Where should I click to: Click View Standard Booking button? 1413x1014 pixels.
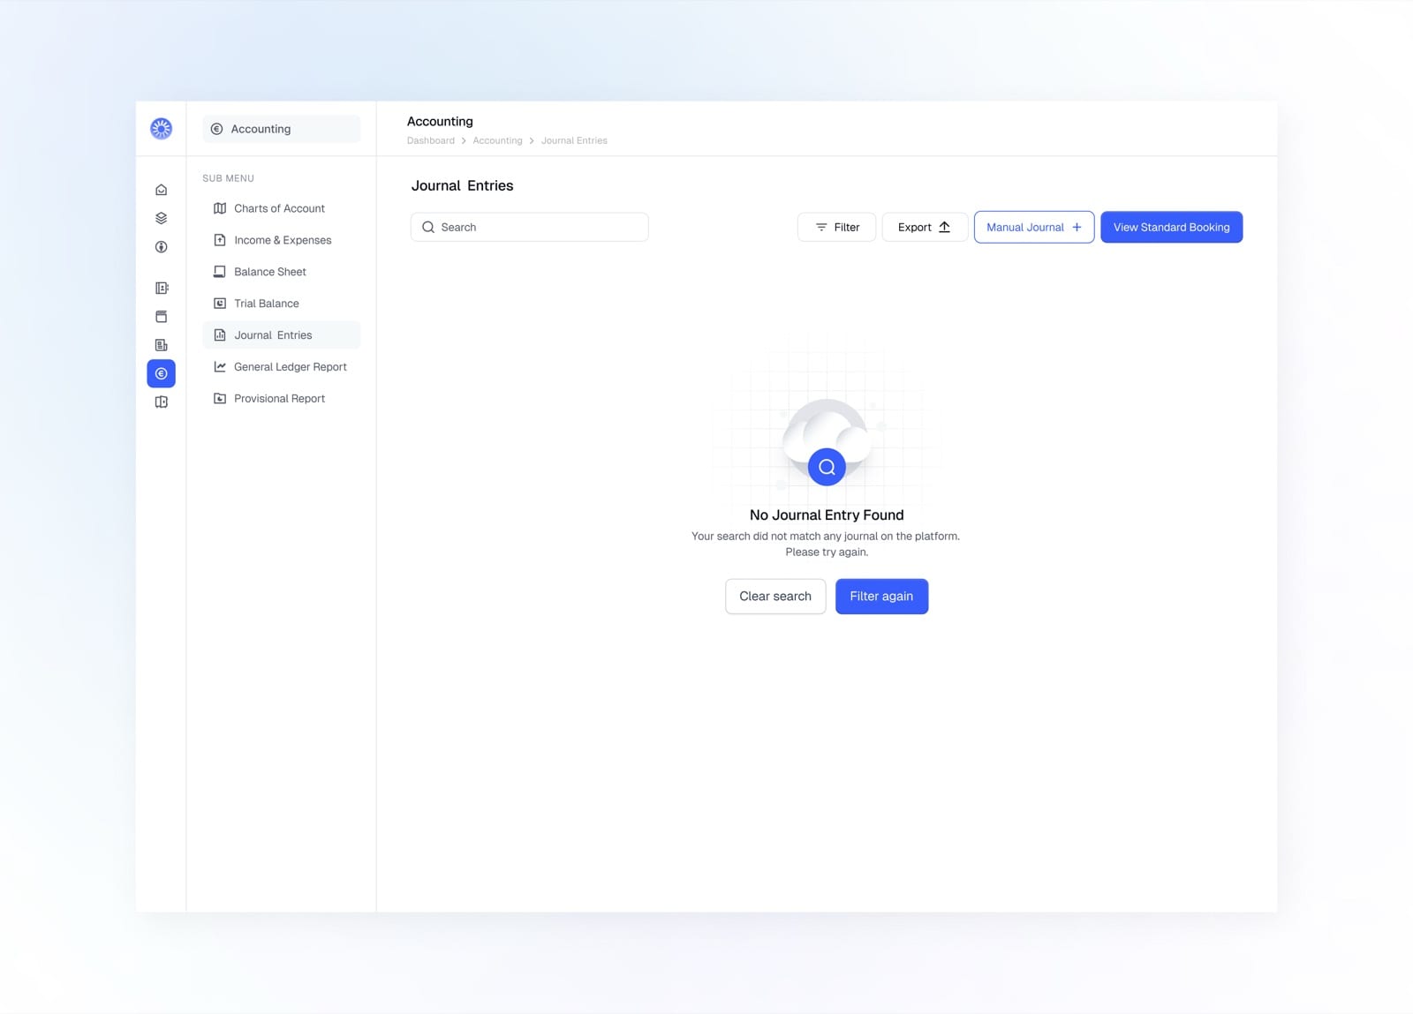tap(1171, 227)
